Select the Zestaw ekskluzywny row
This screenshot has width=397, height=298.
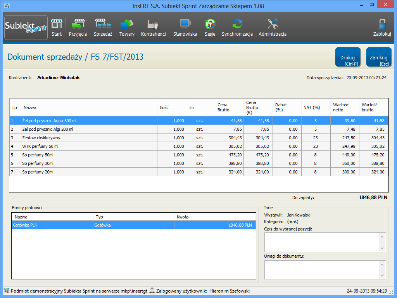(199, 138)
